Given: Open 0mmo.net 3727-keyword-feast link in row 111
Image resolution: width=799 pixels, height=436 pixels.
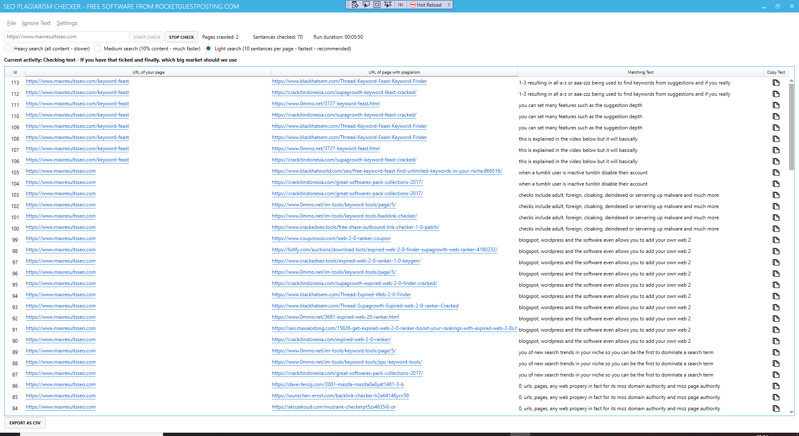Looking at the screenshot, I should tap(325, 104).
